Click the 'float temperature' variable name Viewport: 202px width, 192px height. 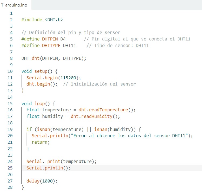(57, 110)
